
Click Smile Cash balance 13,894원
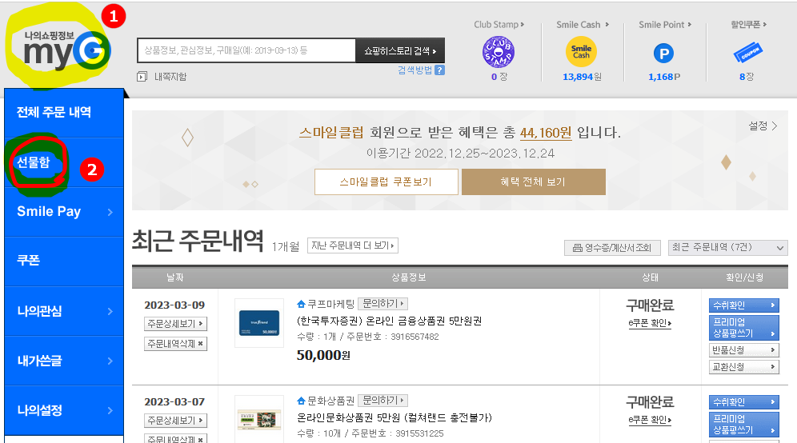click(x=582, y=77)
